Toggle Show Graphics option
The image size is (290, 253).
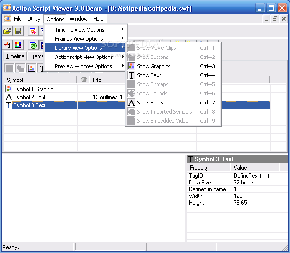click(173, 66)
